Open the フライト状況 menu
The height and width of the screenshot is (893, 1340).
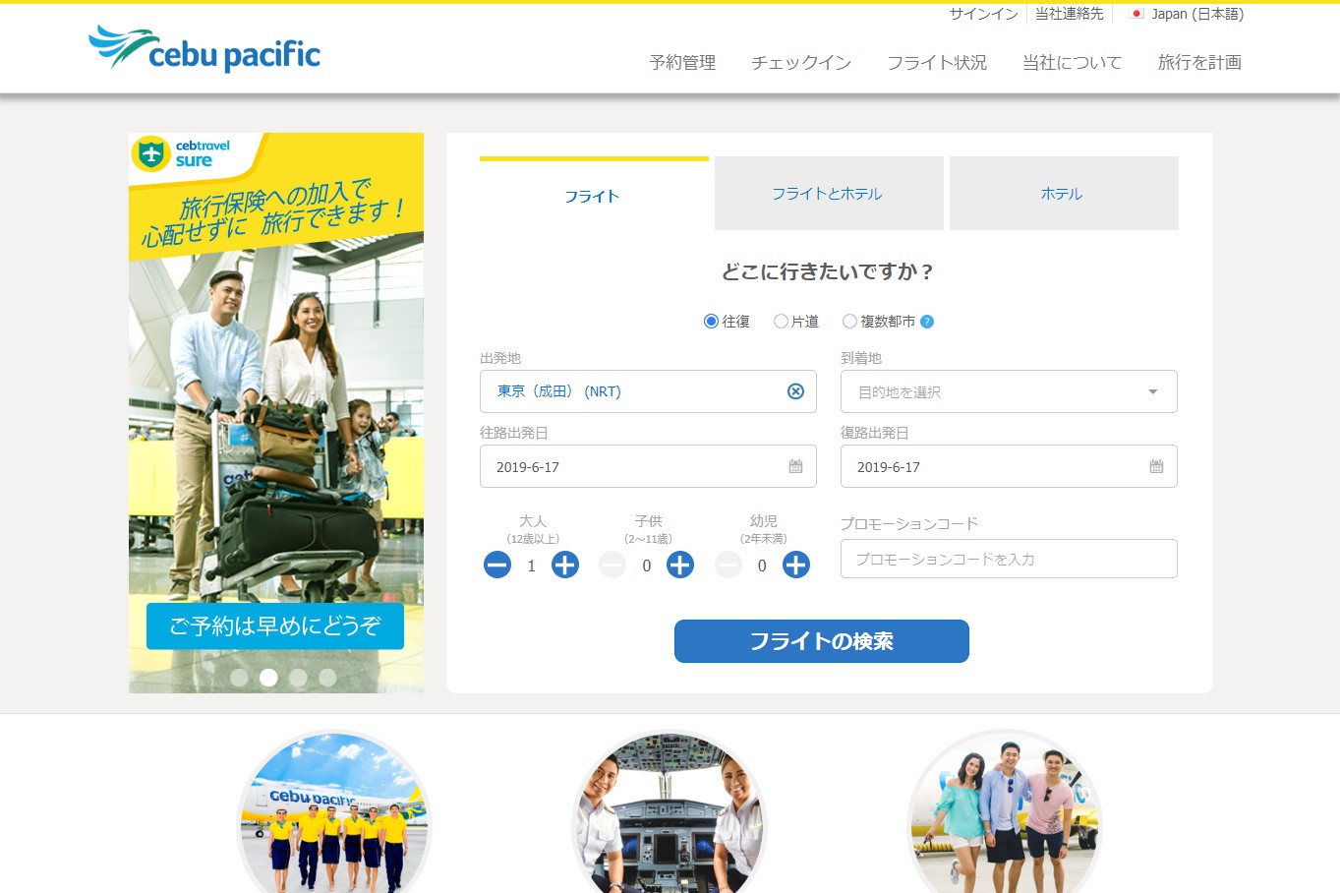[x=937, y=62]
